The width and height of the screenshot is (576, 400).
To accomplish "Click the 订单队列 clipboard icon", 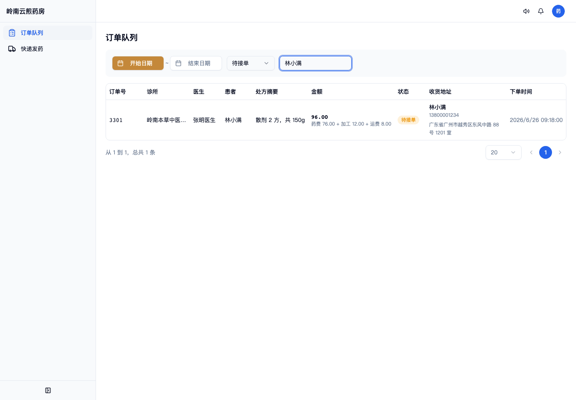I will coord(12,33).
